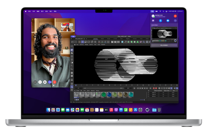Viewport: 209px width, 132px height.
Task: Click red leave call button in share panel
Action: click(175, 16)
